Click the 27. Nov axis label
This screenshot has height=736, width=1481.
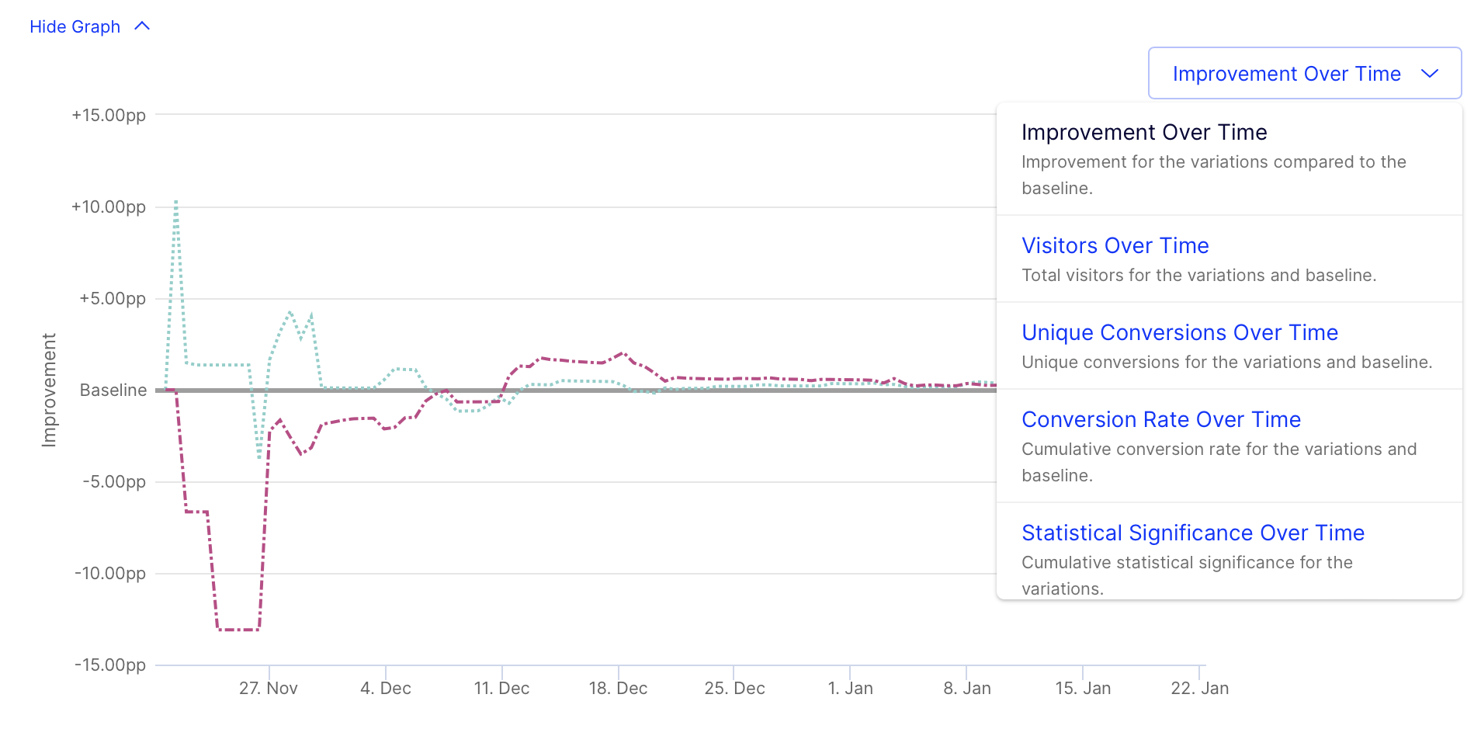tap(268, 687)
